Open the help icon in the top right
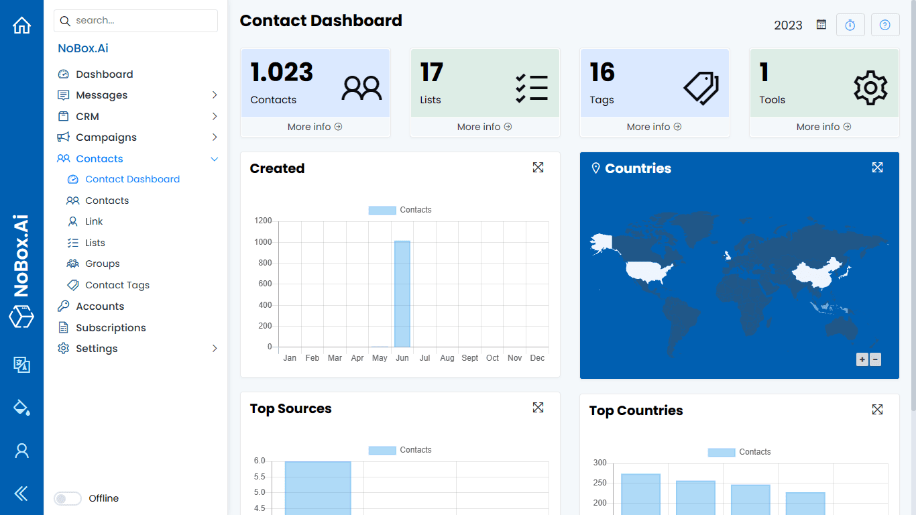Screen dimensions: 916x515 [x=885, y=24]
